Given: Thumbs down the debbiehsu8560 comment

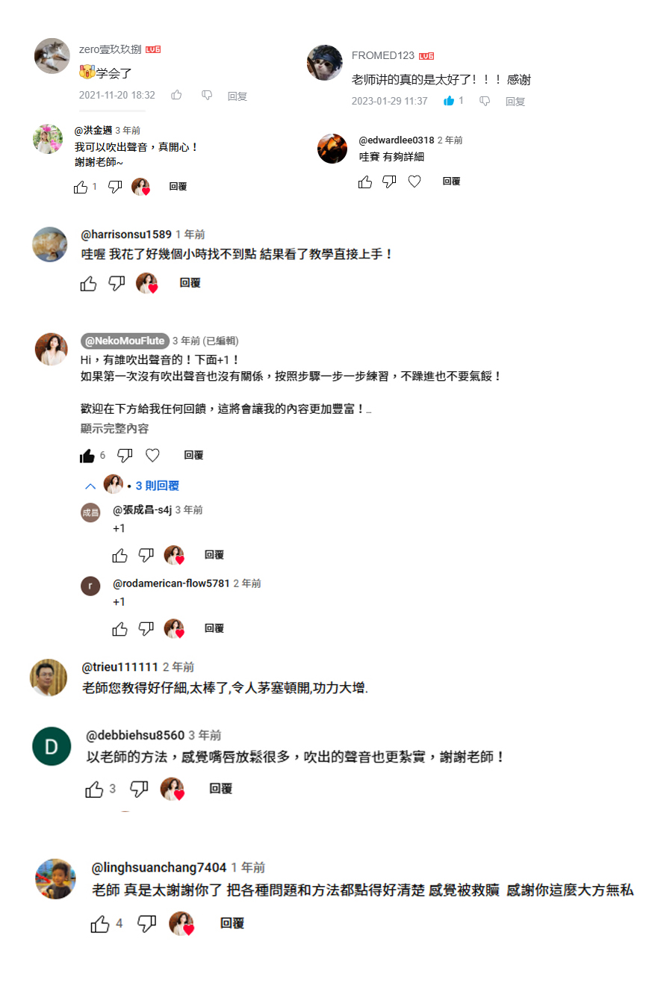Looking at the screenshot, I should [139, 789].
